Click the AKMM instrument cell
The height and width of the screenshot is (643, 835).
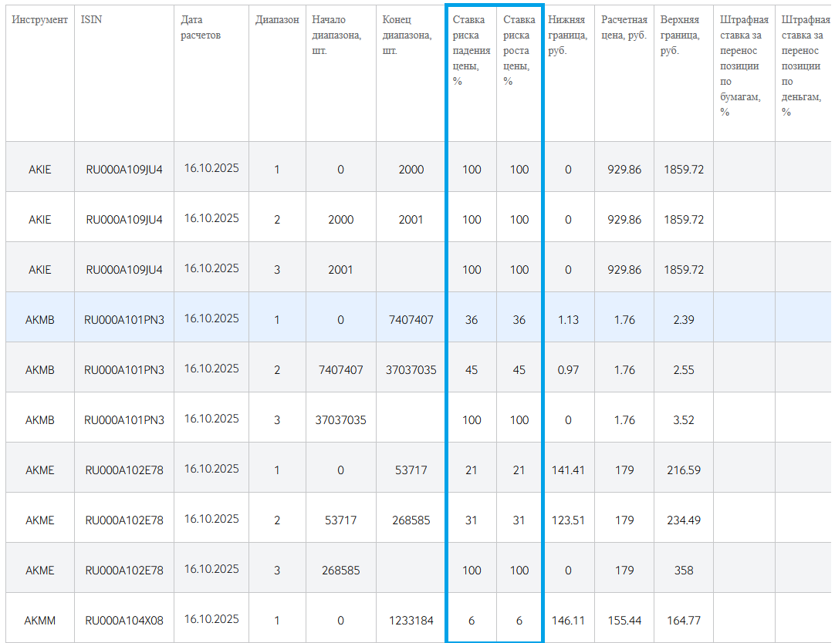[39, 620]
